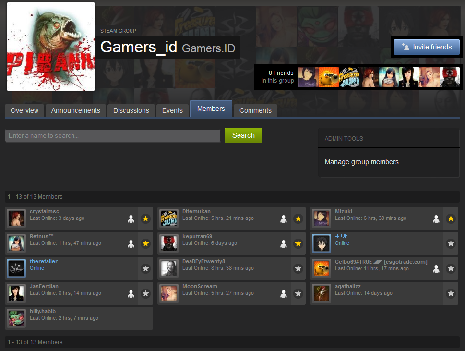Click the avatar thumbnail next to theretailer
This screenshot has width=465, height=351.
16,268
